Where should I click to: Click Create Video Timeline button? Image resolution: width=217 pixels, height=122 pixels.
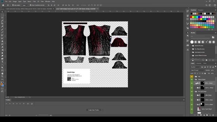point(94,110)
